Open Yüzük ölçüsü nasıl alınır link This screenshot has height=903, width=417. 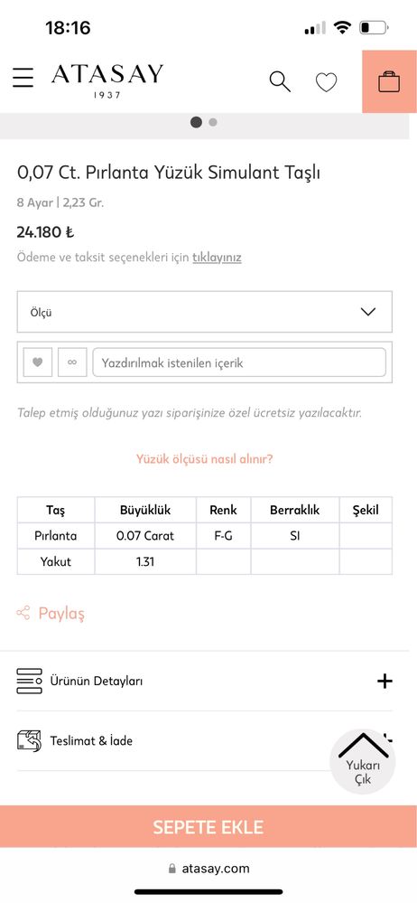coord(204,459)
